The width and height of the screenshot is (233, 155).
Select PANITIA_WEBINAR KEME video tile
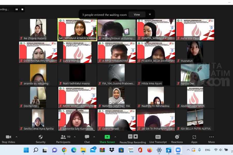156,29
